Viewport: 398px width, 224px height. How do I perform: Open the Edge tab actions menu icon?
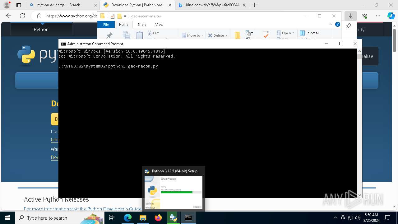(x=19, y=5)
